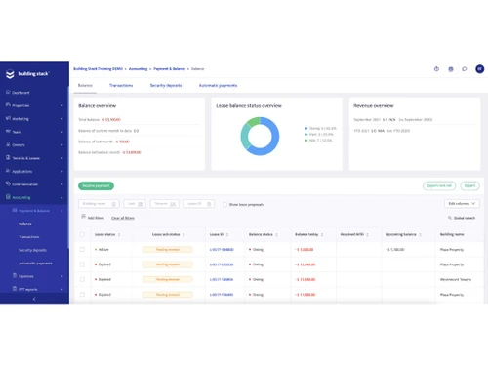Open the user avatar menu

(x=479, y=69)
